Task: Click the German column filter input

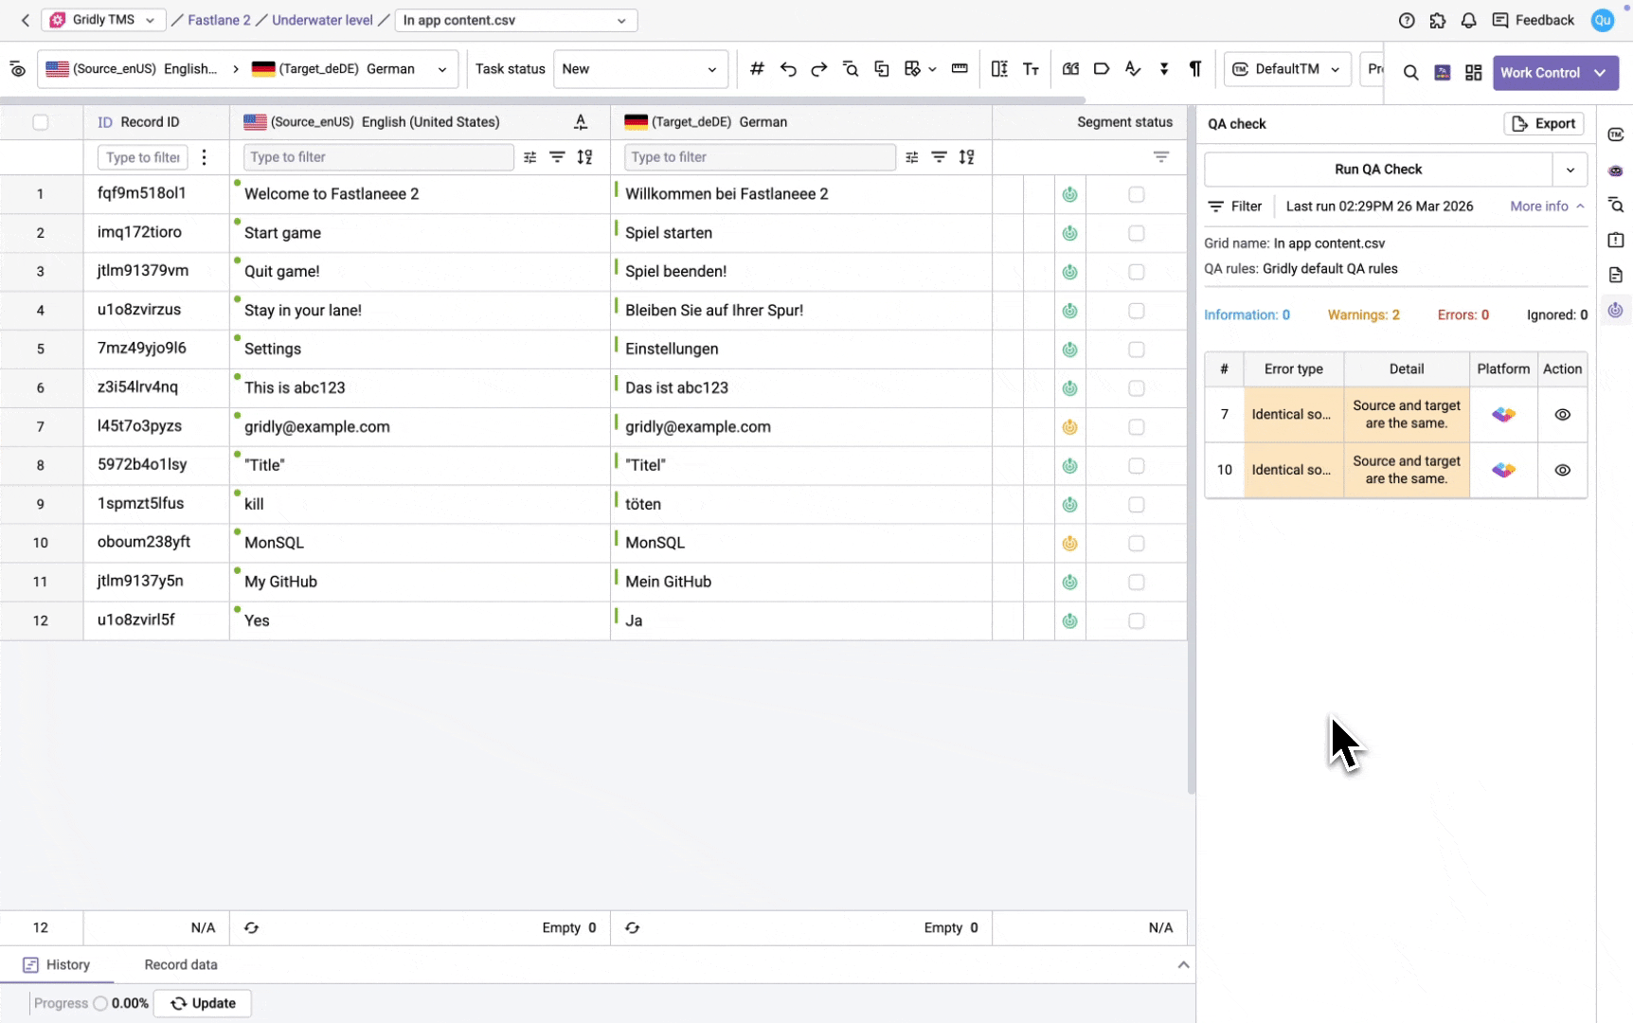Action: [759, 157]
